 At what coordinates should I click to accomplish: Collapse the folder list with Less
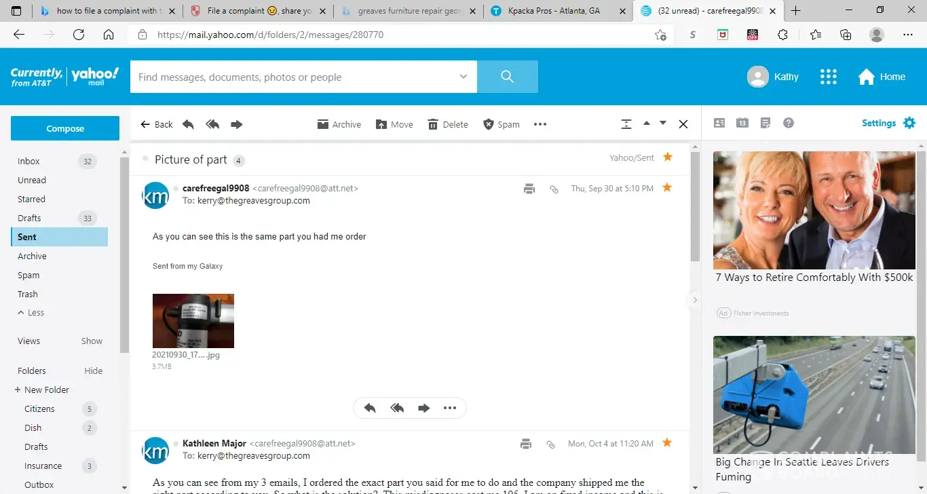(31, 313)
